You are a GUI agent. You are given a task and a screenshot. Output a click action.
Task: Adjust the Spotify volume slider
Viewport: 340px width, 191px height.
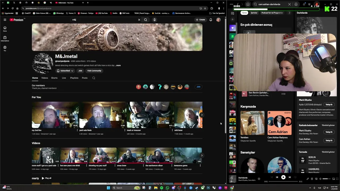click(326, 179)
